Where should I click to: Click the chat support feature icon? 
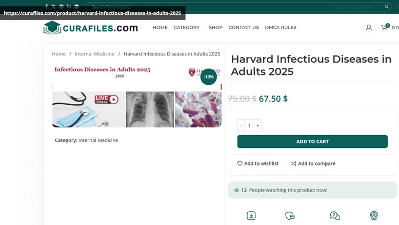(334, 216)
